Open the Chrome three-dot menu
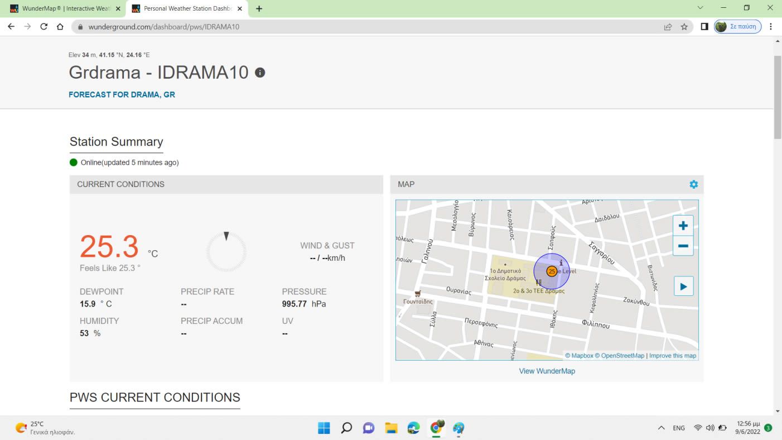This screenshot has height=440, width=782. [771, 26]
